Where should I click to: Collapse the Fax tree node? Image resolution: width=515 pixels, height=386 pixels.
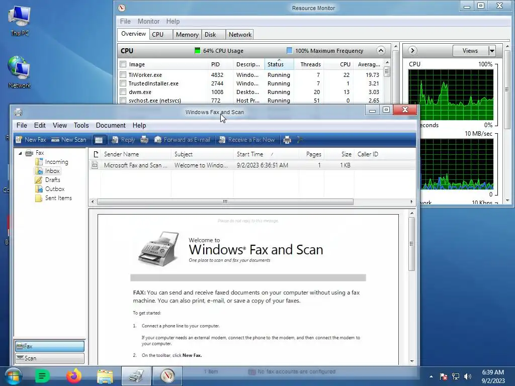coord(20,153)
